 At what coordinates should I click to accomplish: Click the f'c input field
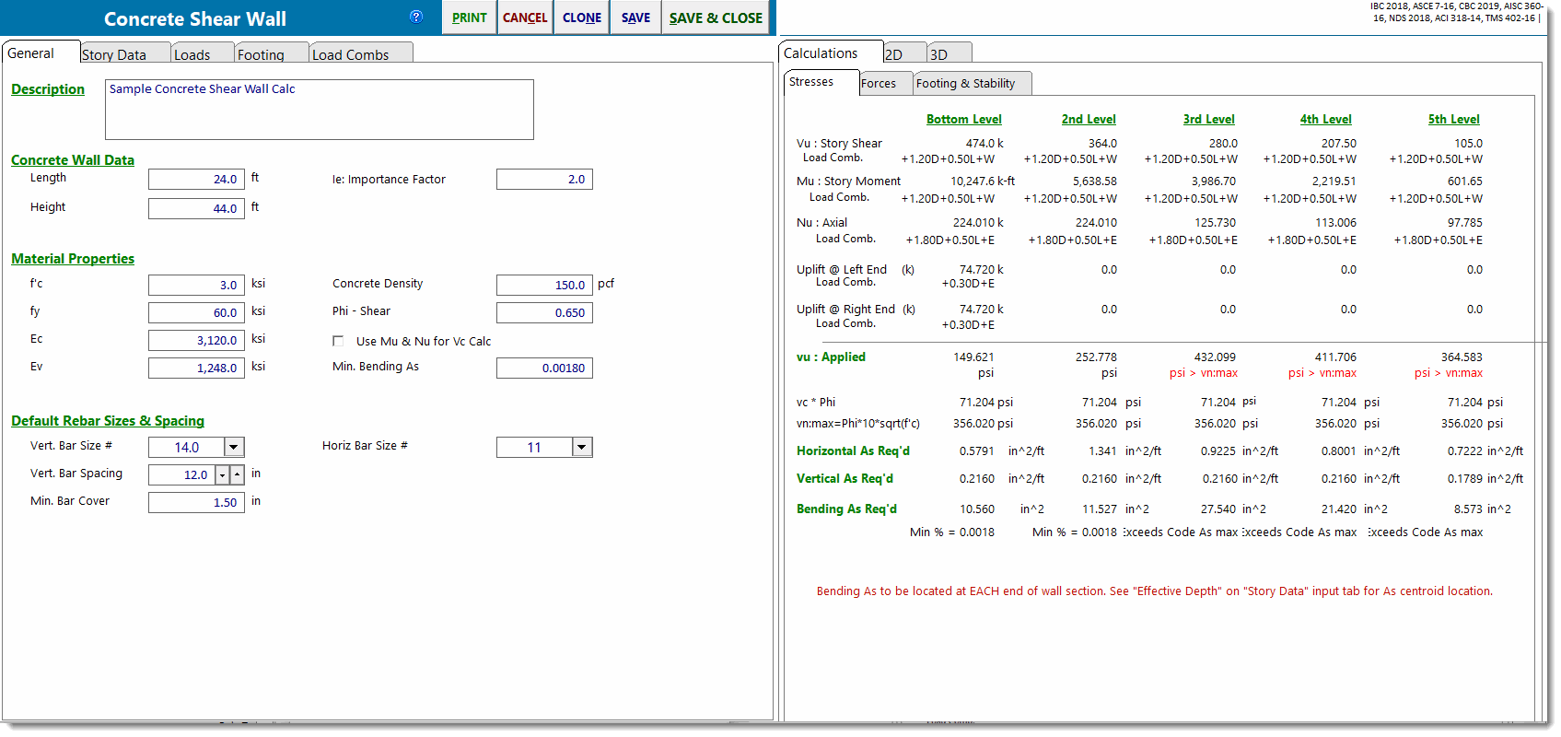196,285
